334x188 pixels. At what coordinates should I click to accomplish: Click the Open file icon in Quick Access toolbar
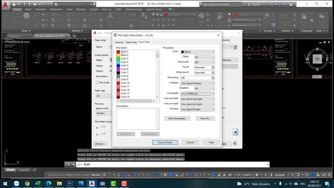pyautogui.click(x=19, y=4)
